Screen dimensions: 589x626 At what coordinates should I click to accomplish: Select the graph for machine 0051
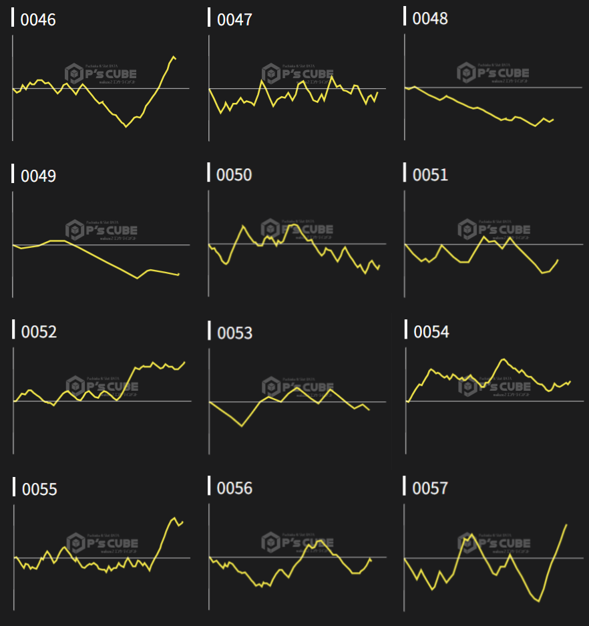pyautogui.click(x=493, y=245)
